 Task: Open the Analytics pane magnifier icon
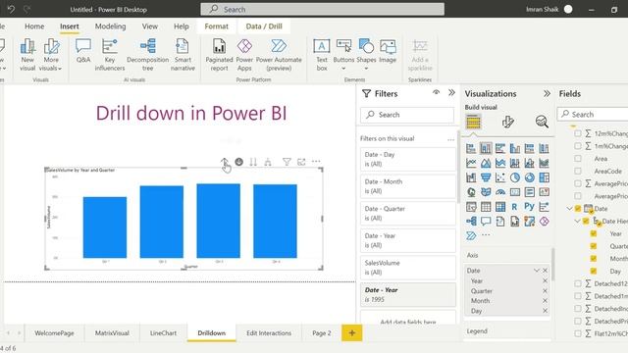pyautogui.click(x=542, y=122)
